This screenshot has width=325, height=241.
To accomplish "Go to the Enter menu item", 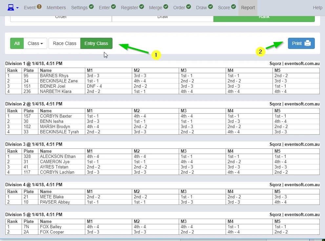I will pos(104,8).
